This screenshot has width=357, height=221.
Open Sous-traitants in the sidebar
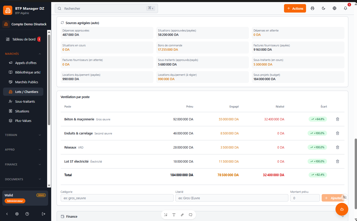coord(23,101)
